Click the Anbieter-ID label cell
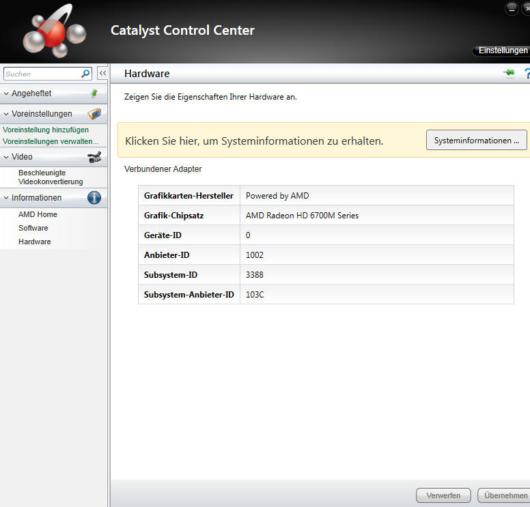The image size is (530, 507). click(189, 255)
